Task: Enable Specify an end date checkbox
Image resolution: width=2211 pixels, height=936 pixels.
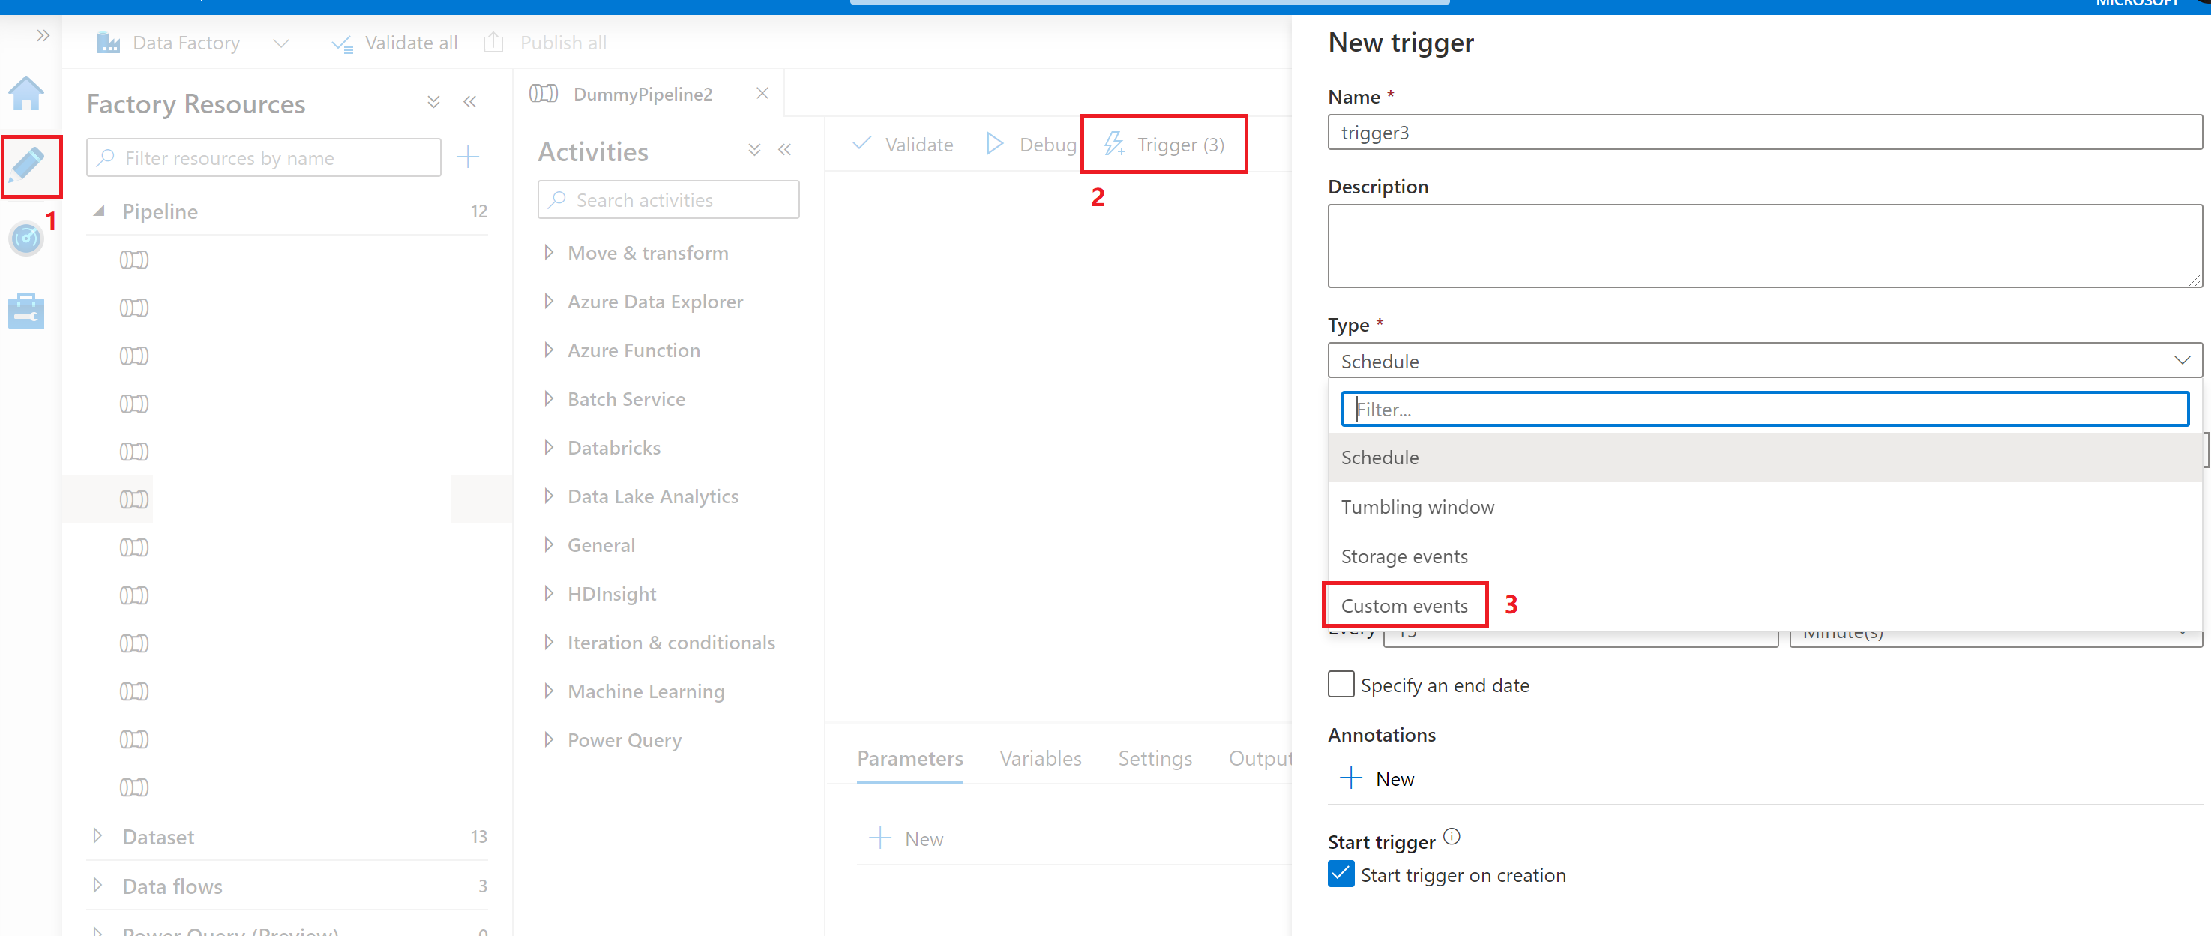Action: tap(1340, 685)
